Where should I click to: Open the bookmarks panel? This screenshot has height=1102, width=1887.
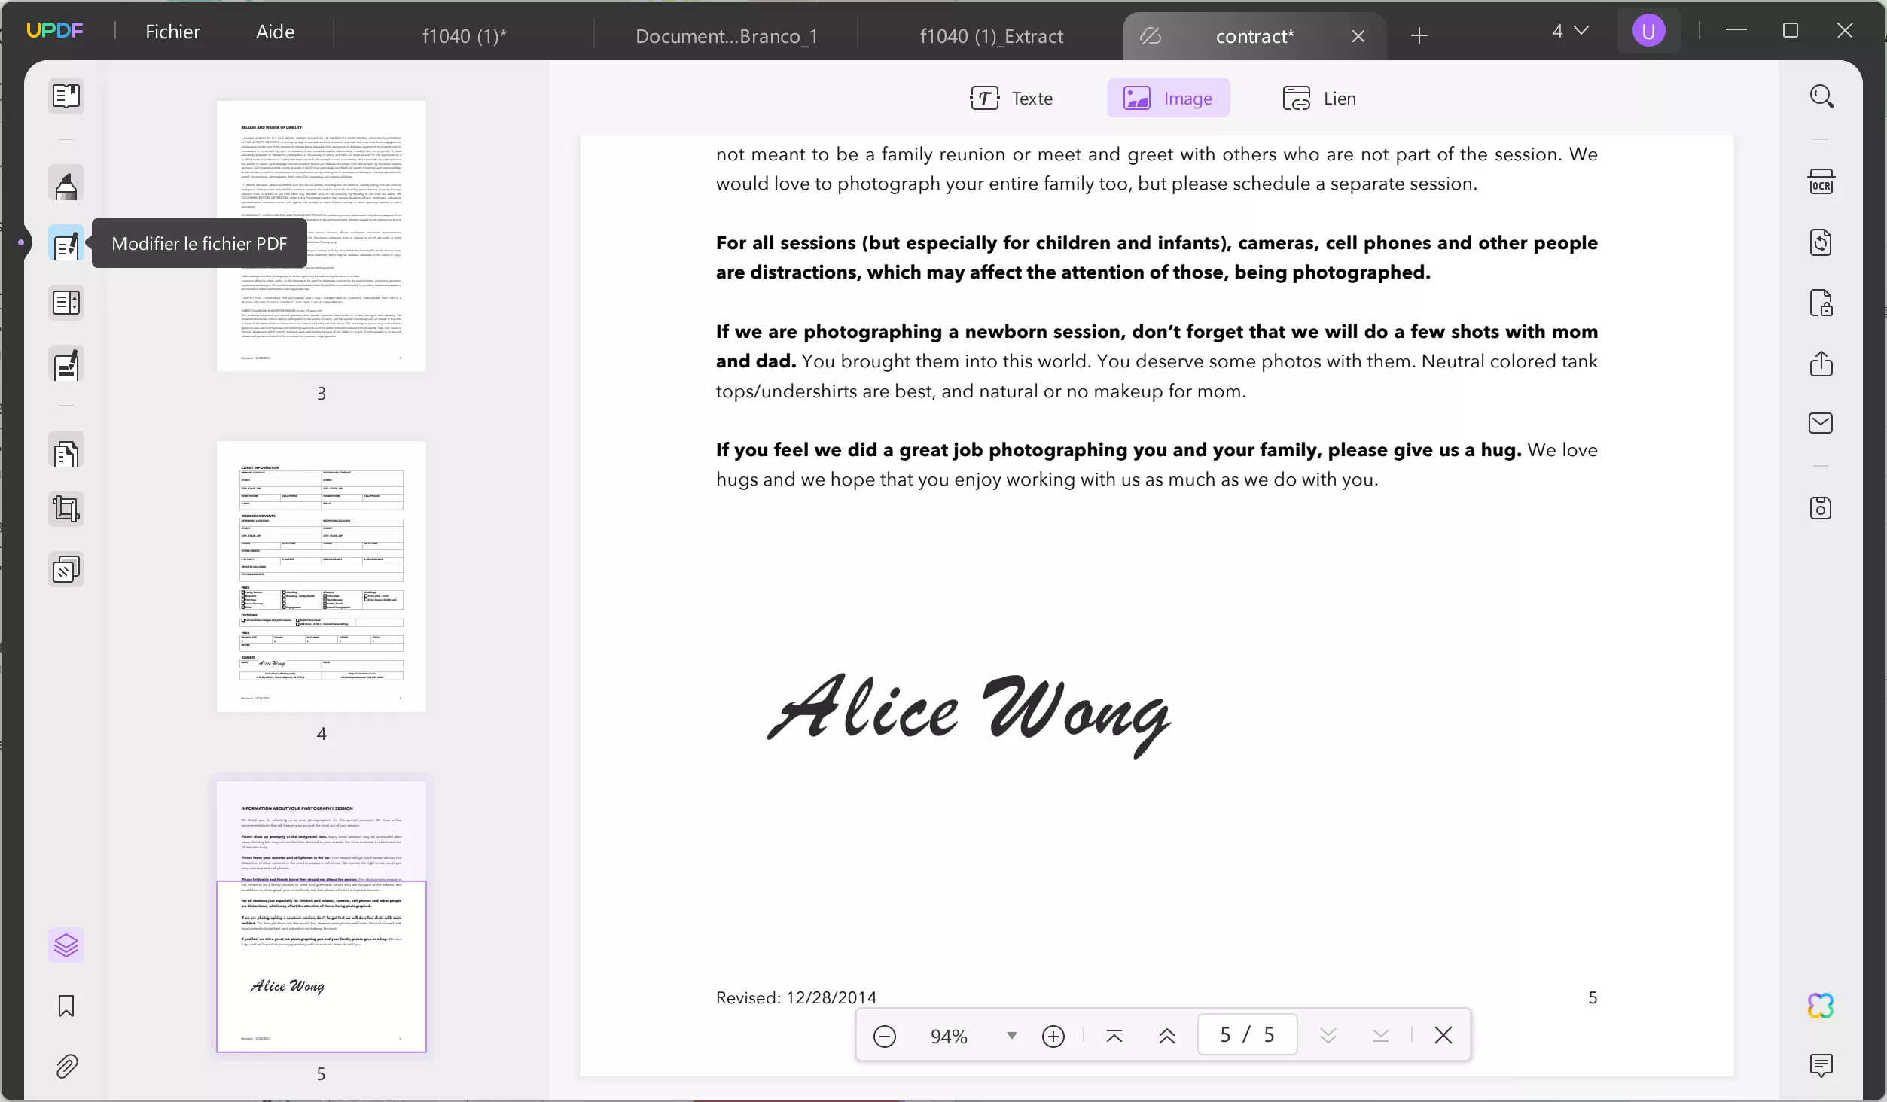click(66, 1006)
